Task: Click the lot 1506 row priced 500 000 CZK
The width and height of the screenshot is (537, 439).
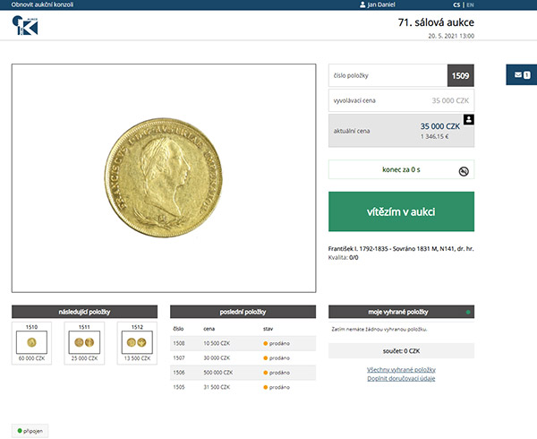Action: [x=243, y=372]
